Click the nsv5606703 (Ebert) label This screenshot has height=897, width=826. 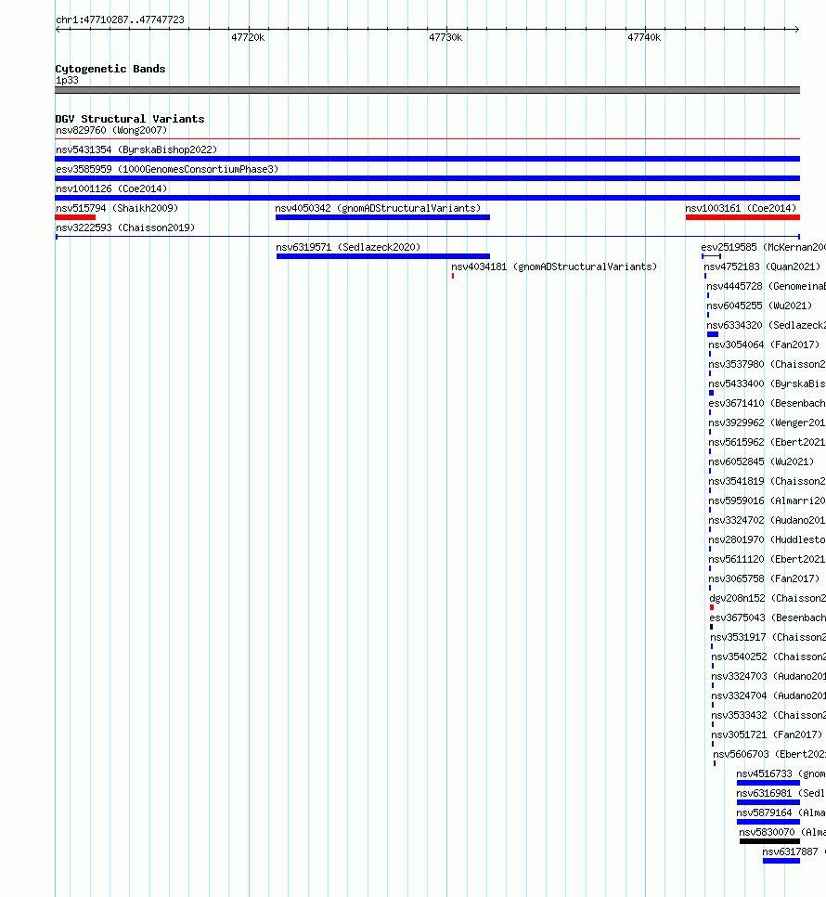click(769, 754)
